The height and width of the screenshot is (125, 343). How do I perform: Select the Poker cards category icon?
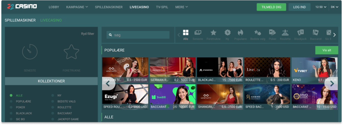pyautogui.click(x=272, y=32)
